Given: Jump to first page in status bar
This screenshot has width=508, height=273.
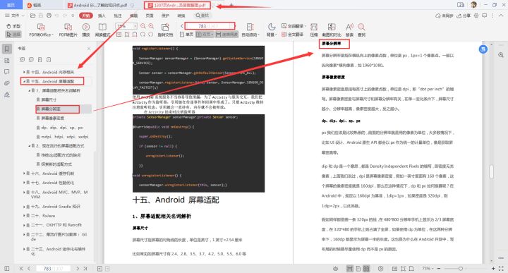Looking at the screenshot, I should pyautogui.click(x=21, y=269).
